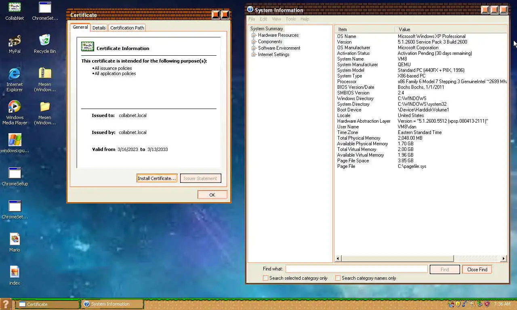Click the red security alert tray icon

click(487, 304)
